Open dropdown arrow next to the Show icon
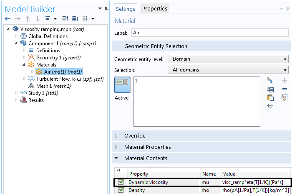292x194 pixels. [55, 19]
